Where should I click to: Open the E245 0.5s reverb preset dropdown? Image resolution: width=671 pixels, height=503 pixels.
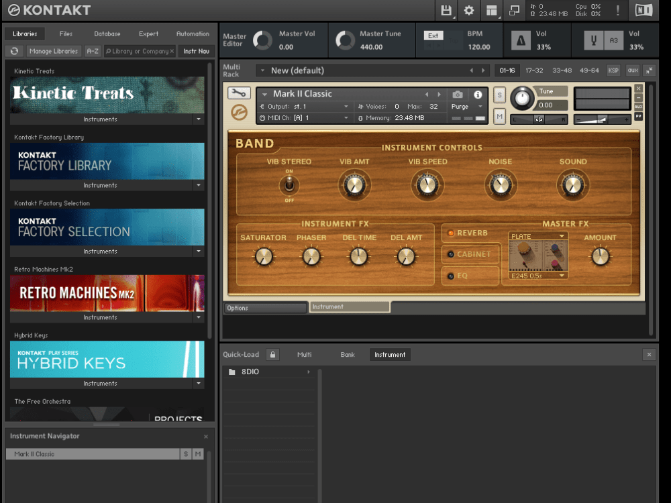coord(562,276)
